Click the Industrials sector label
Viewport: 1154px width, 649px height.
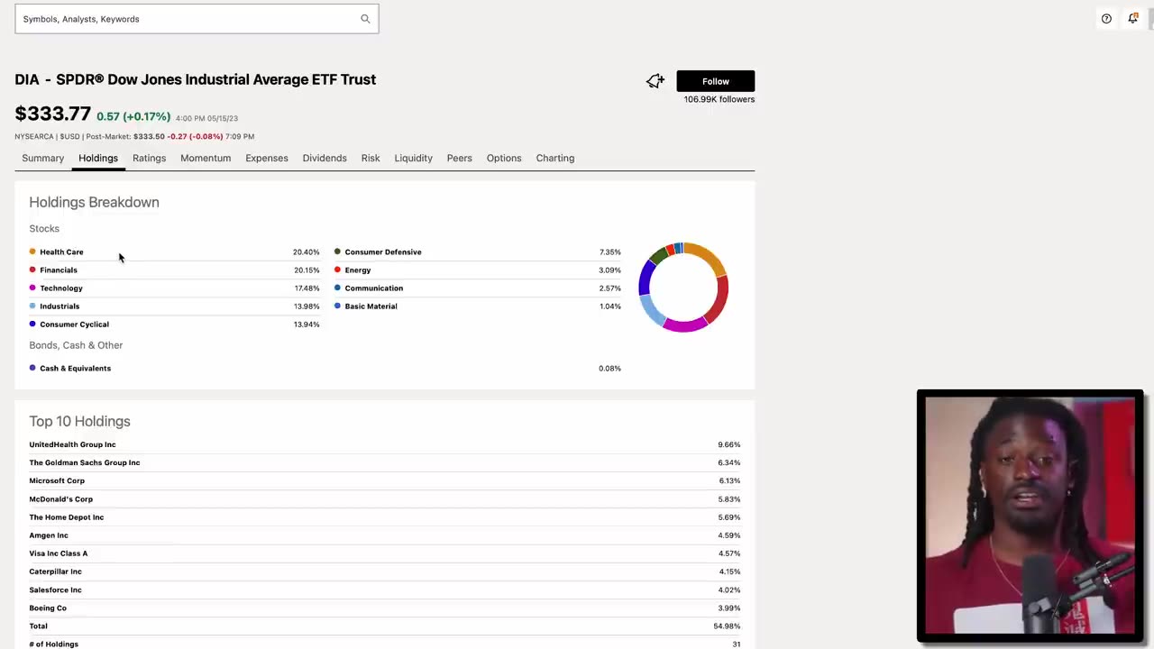click(x=60, y=306)
